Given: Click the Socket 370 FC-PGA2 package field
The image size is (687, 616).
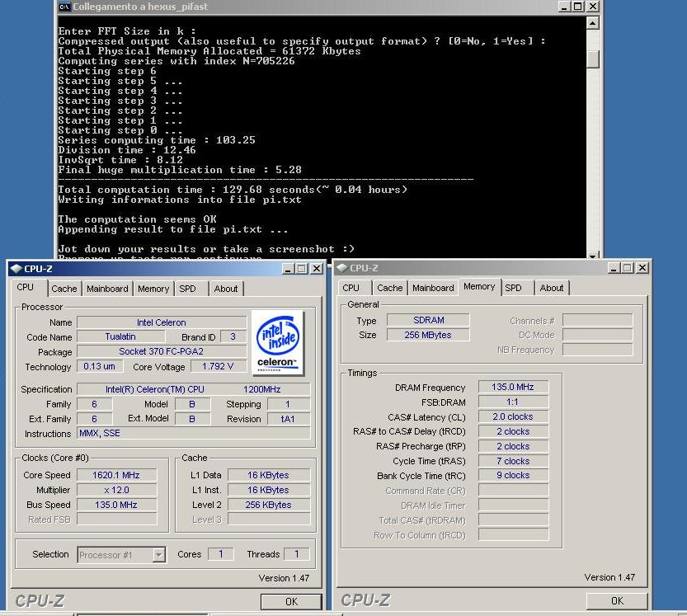Looking at the screenshot, I should pyautogui.click(x=162, y=351).
